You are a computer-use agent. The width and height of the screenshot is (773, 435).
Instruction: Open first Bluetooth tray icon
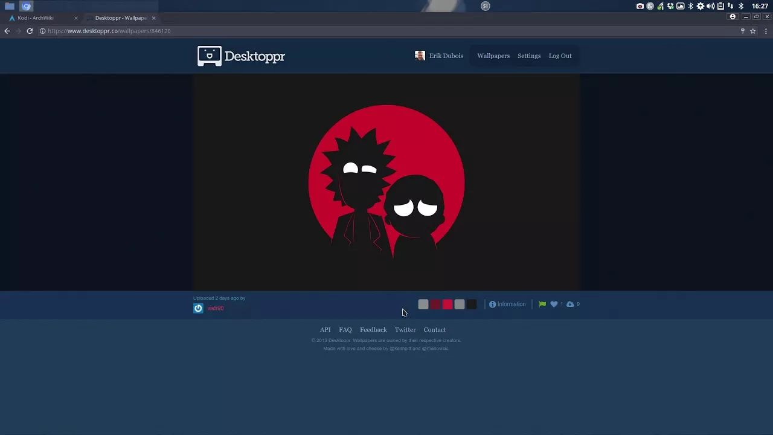pos(691,6)
